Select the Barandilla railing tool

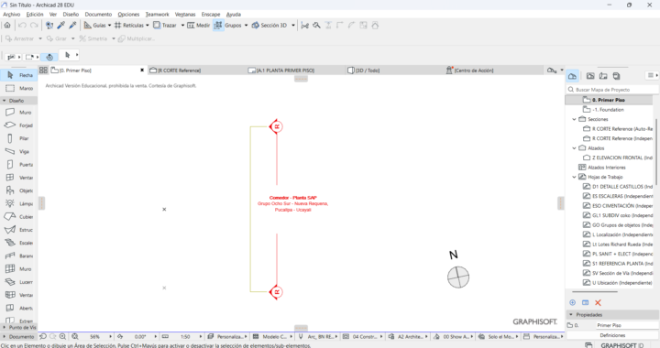point(18,256)
